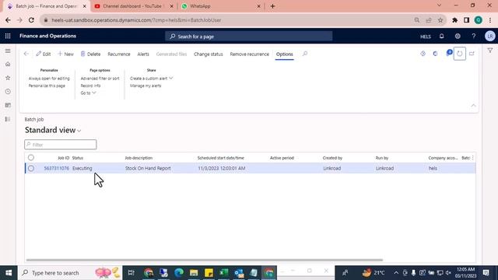Select all rows header circle
Screen dimensions: 498x280
click(31, 157)
